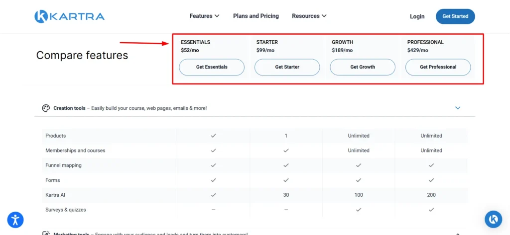Click the Creation tools palette icon

46,108
